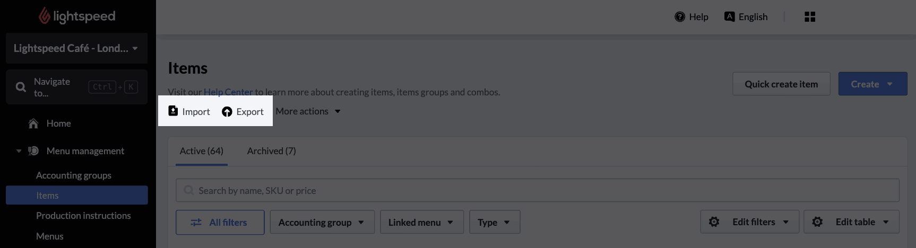This screenshot has width=916, height=248.
Task: Switch to the Archived (7) tab
Action: coord(272,151)
